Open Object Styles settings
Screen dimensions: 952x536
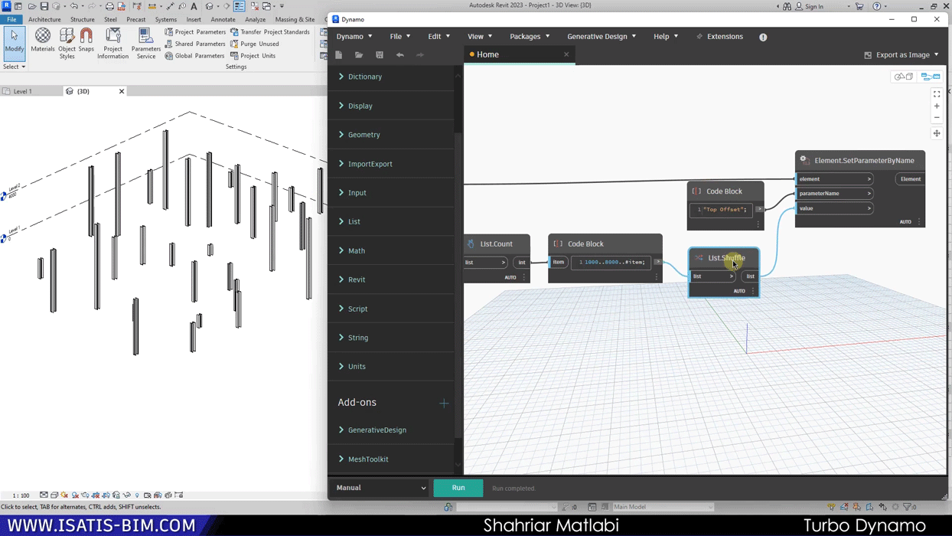click(x=67, y=44)
